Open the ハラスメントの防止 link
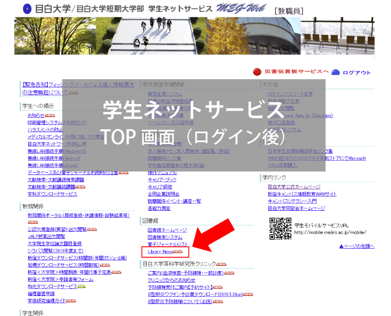The image size is (391, 316). 45,130
